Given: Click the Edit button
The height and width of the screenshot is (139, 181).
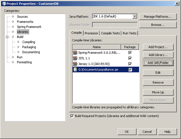Looking at the screenshot, I should coord(158,73).
